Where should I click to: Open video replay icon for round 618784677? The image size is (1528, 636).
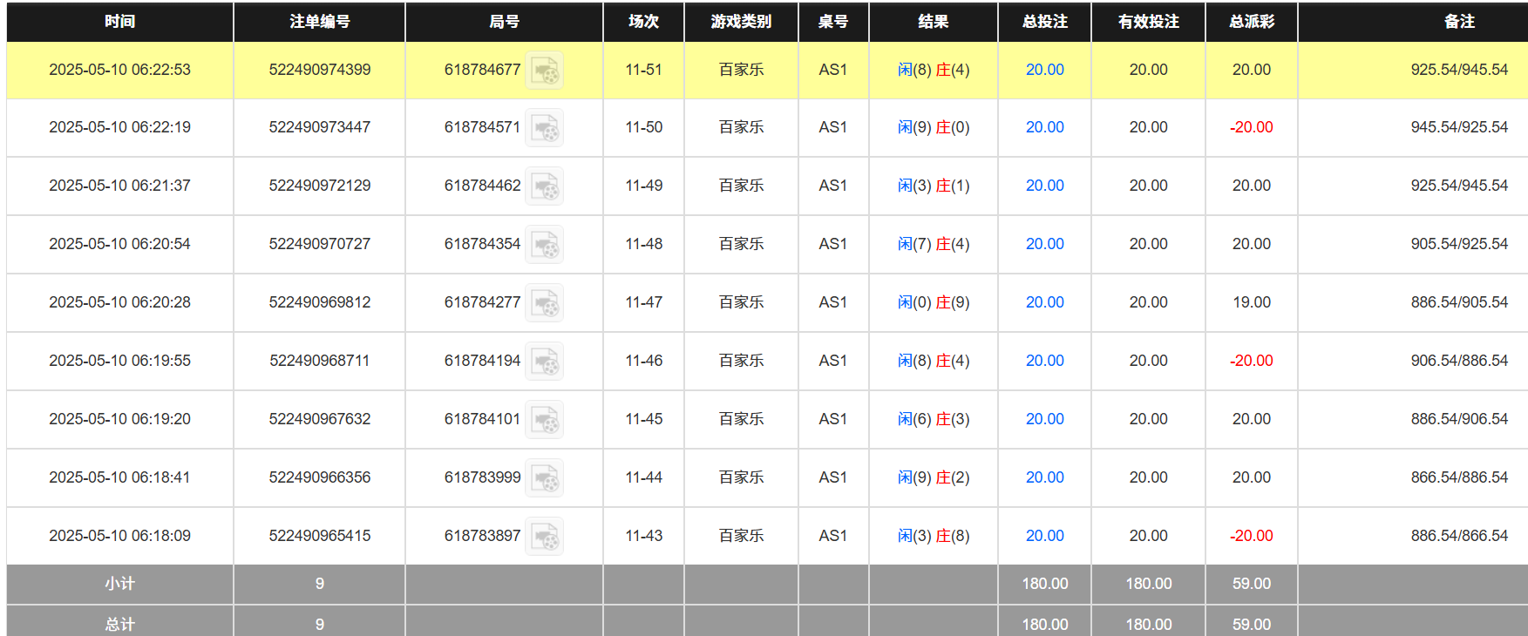545,71
